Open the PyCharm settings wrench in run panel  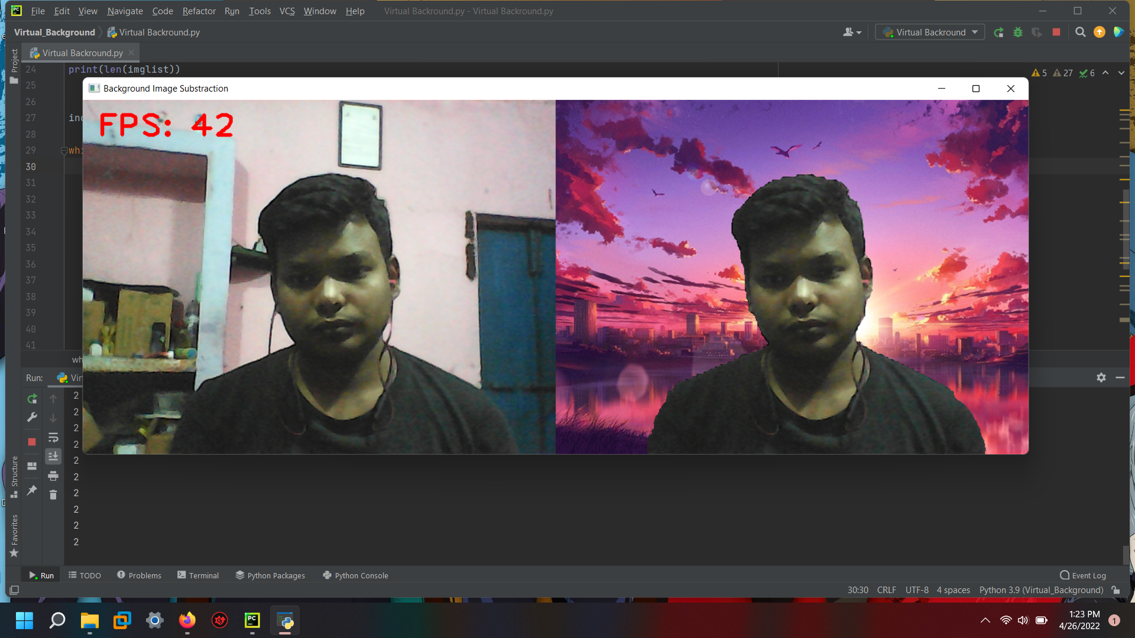32,418
